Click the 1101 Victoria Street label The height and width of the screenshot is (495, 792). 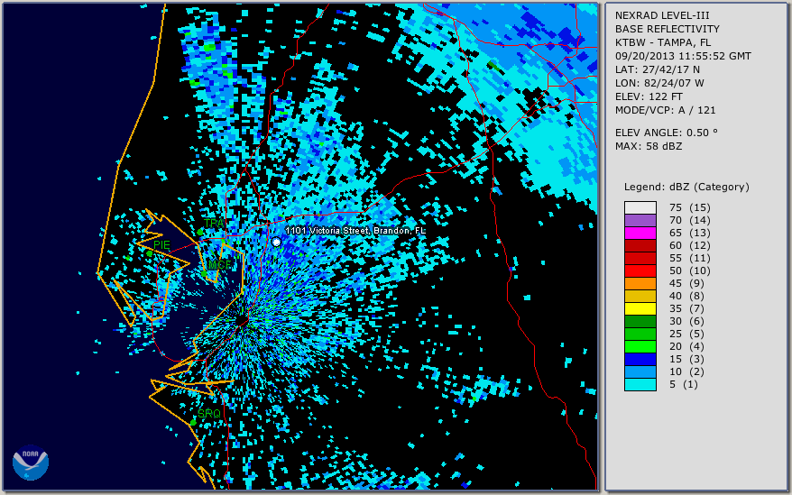coord(355,231)
